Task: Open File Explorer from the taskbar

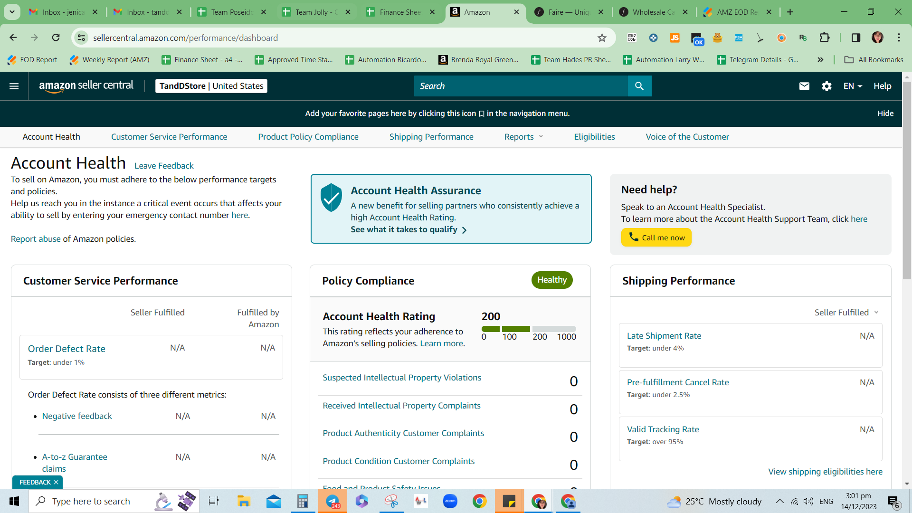Action: coord(244,501)
